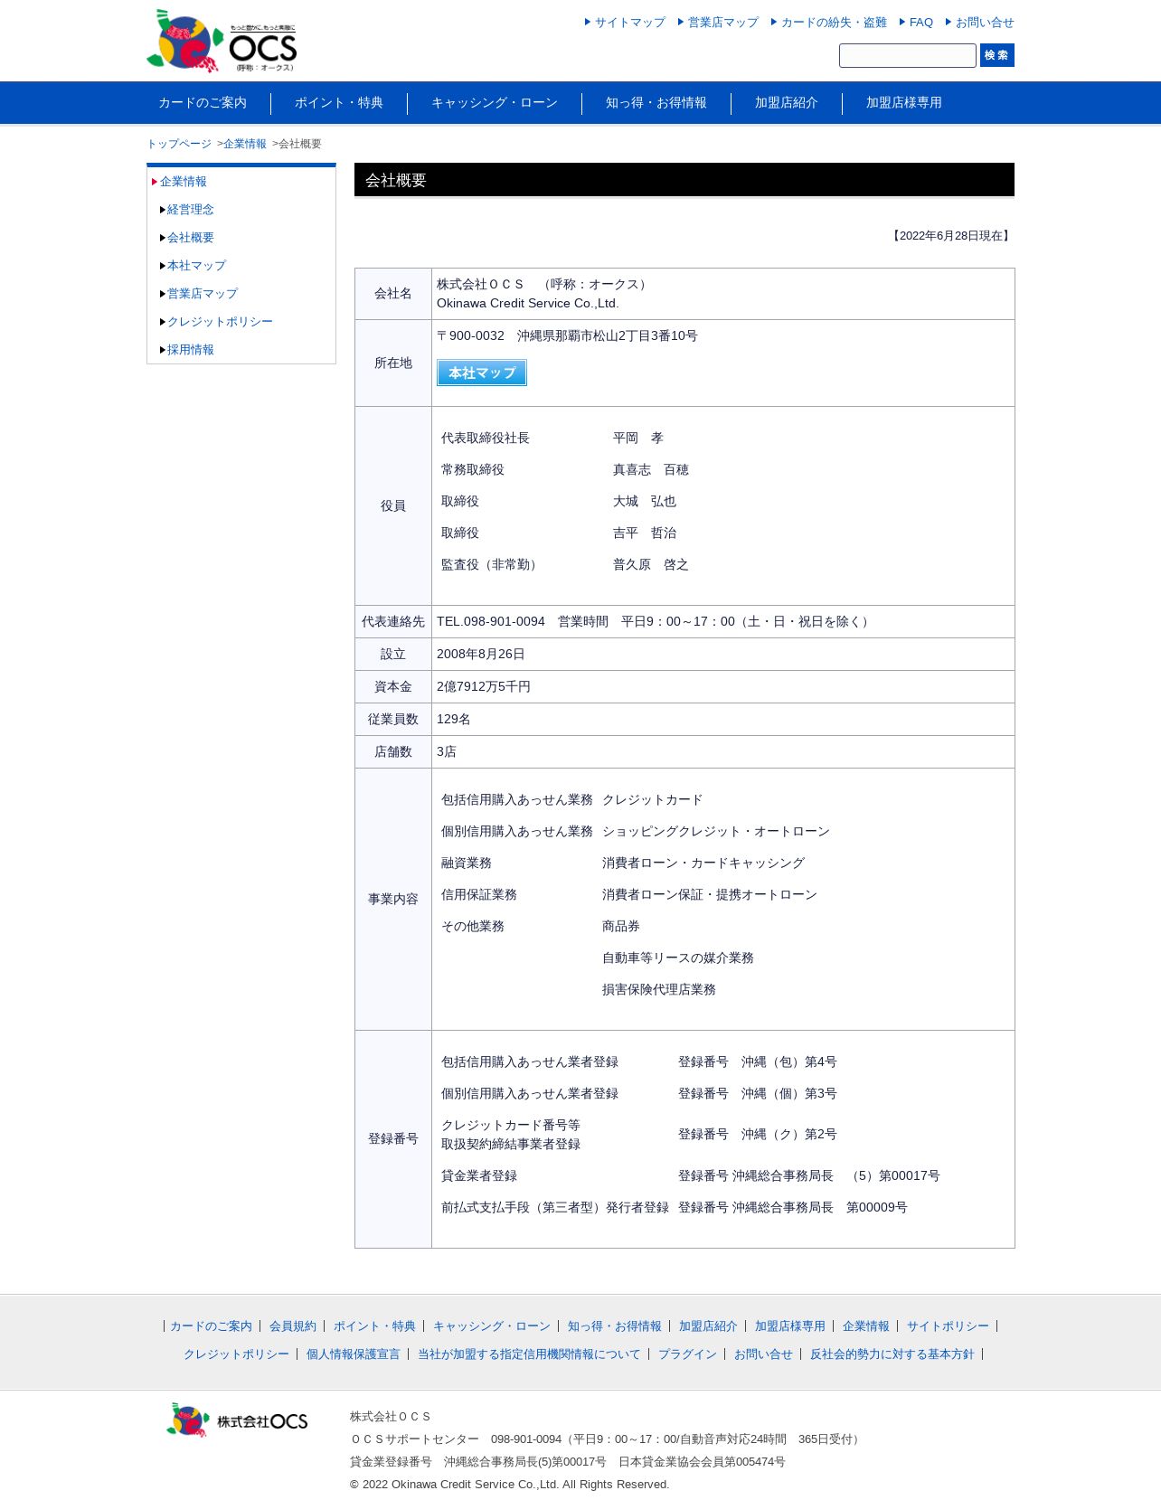The height and width of the screenshot is (1500, 1161).
Task: Open the ポイント・特典 menu
Action: pyautogui.click(x=339, y=103)
